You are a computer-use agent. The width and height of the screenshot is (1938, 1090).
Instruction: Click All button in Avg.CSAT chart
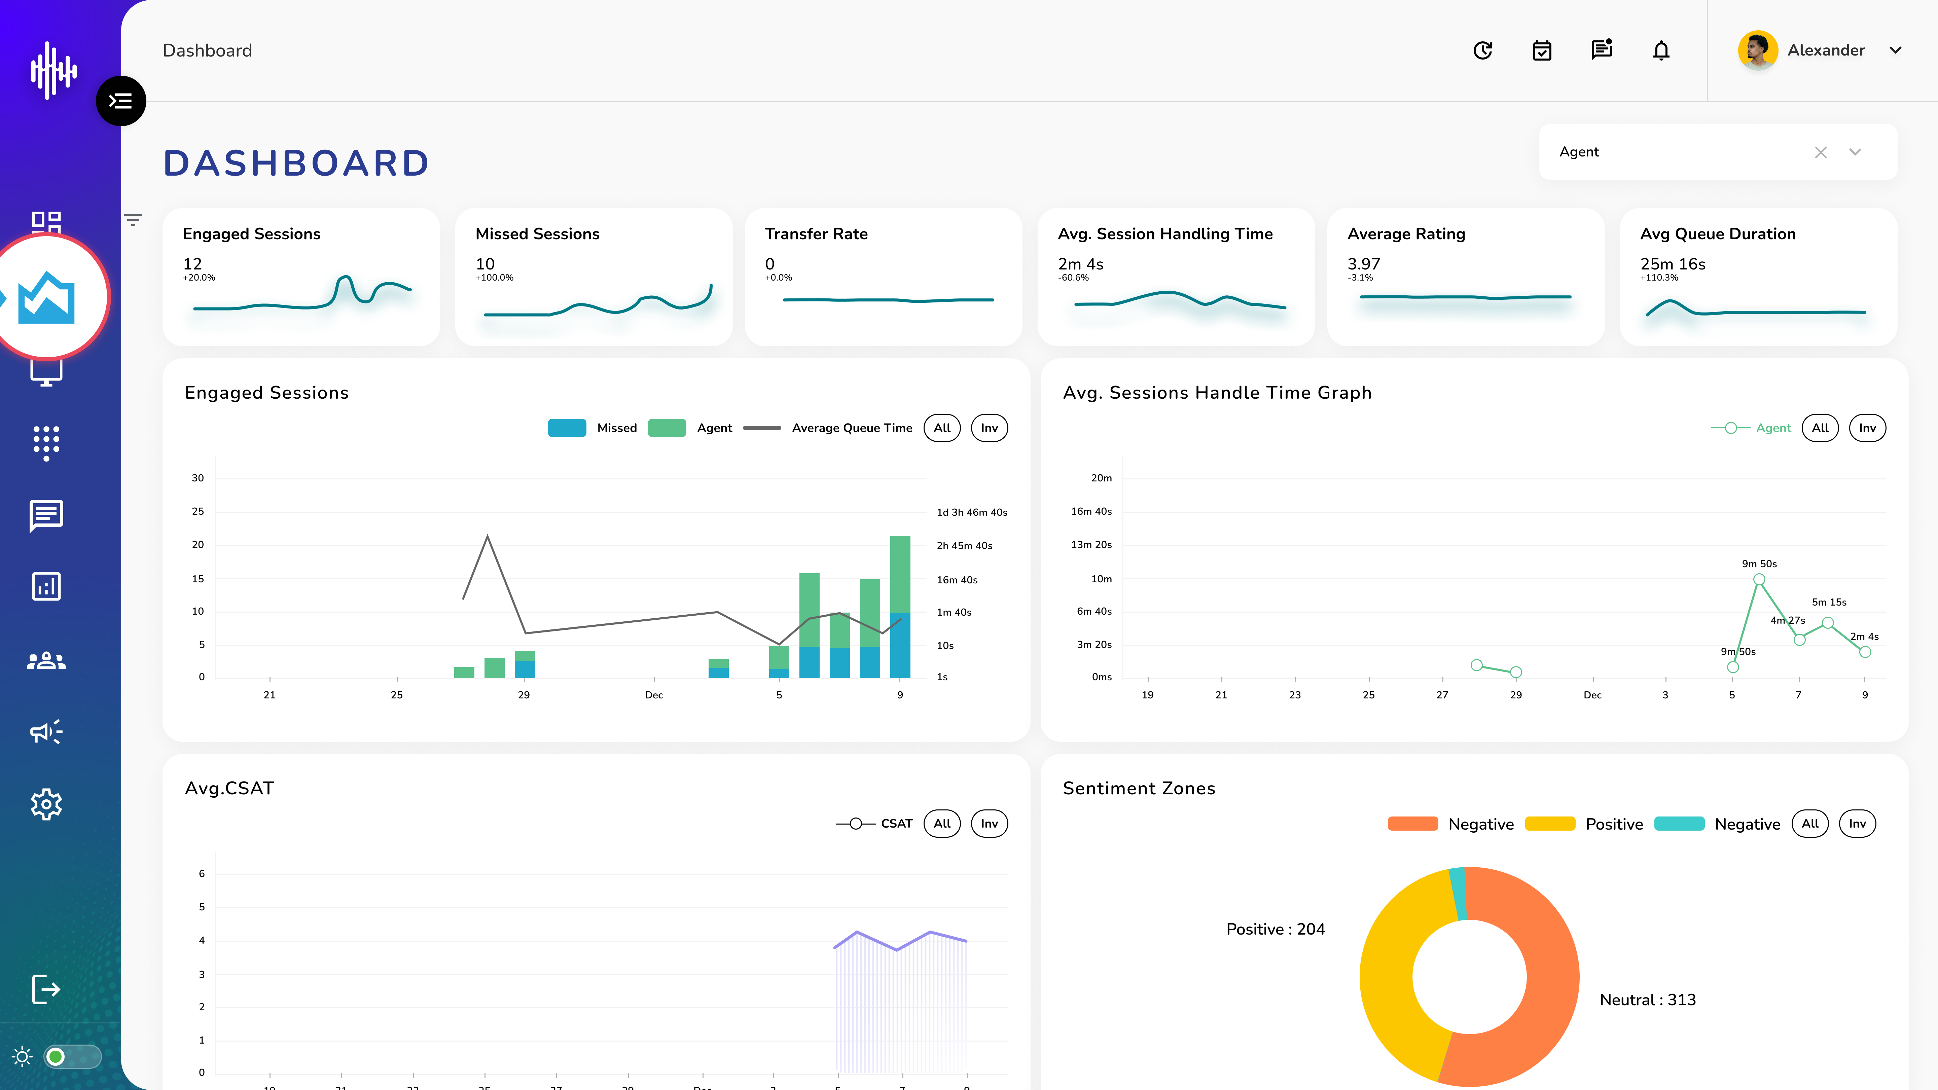[942, 824]
